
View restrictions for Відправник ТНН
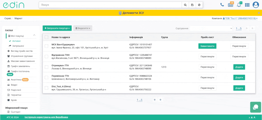pyautogui.click(x=239, y=56)
